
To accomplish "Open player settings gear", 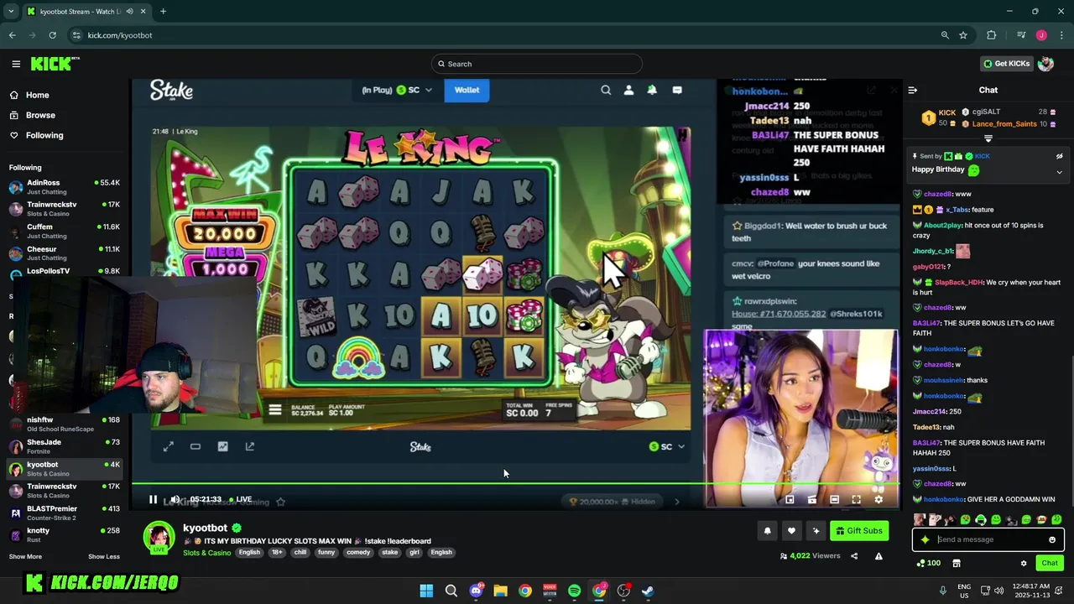I will click(878, 499).
